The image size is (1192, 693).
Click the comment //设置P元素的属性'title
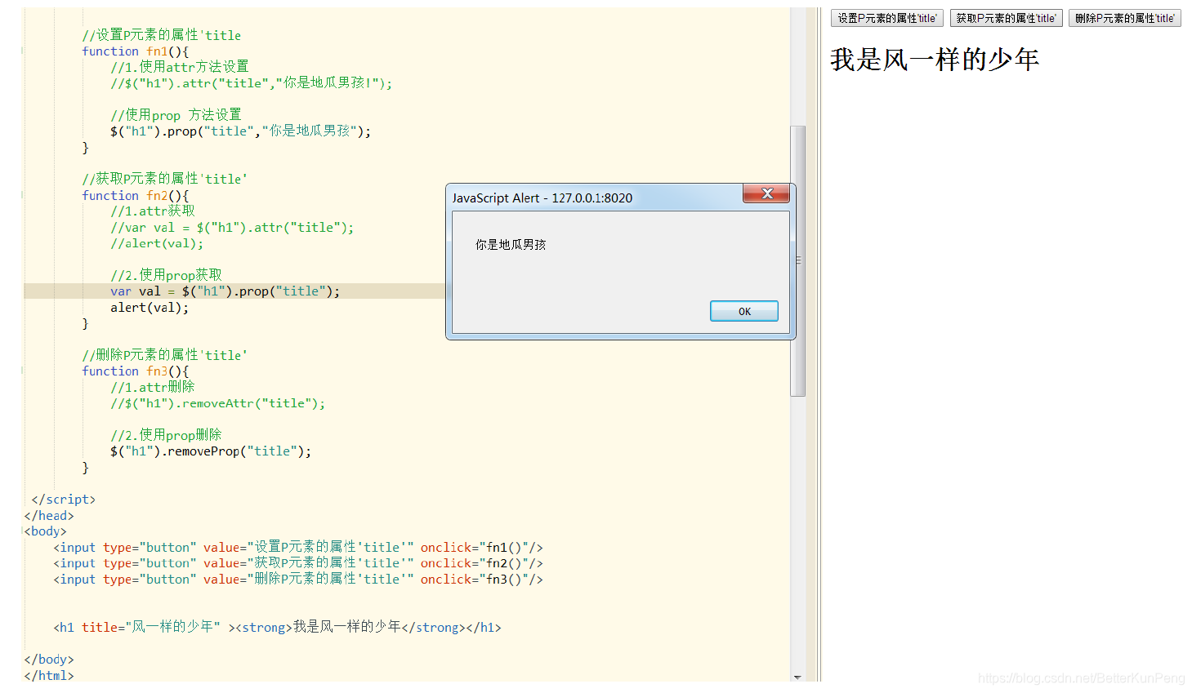click(x=161, y=35)
